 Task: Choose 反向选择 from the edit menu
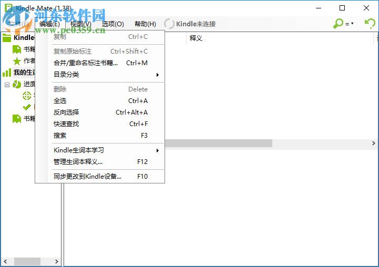click(x=100, y=112)
